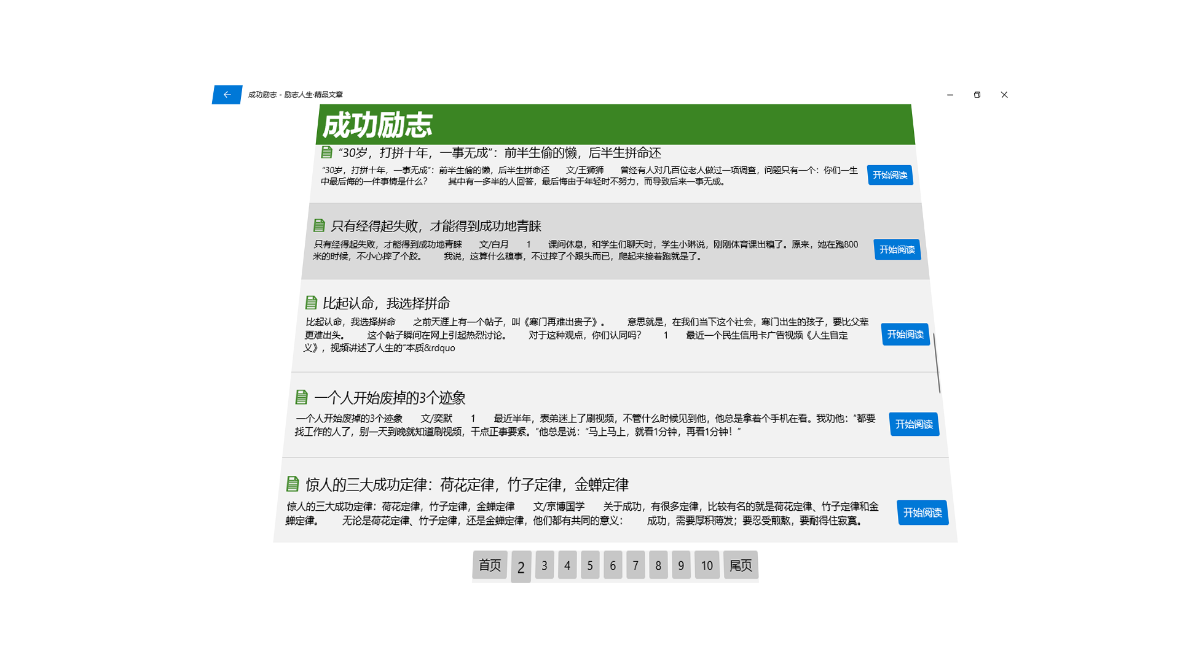Screen dimensions: 1180x663
Task: Click document icon beside '只有经得起失败' article
Action: coord(319,225)
